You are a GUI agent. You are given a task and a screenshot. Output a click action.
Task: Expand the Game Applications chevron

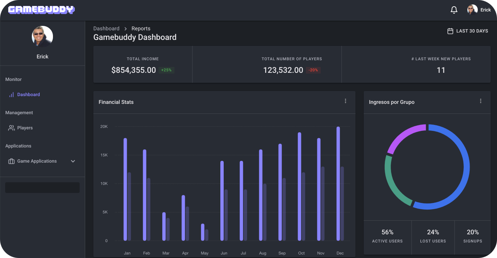[73, 161]
